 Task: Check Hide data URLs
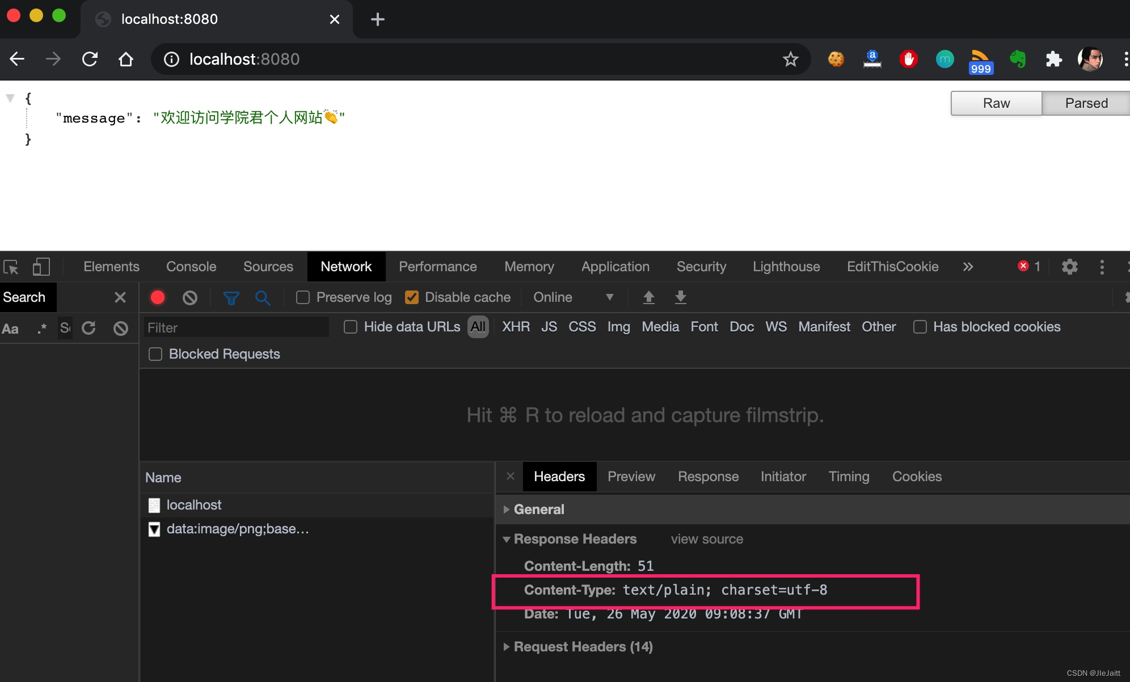(x=351, y=327)
